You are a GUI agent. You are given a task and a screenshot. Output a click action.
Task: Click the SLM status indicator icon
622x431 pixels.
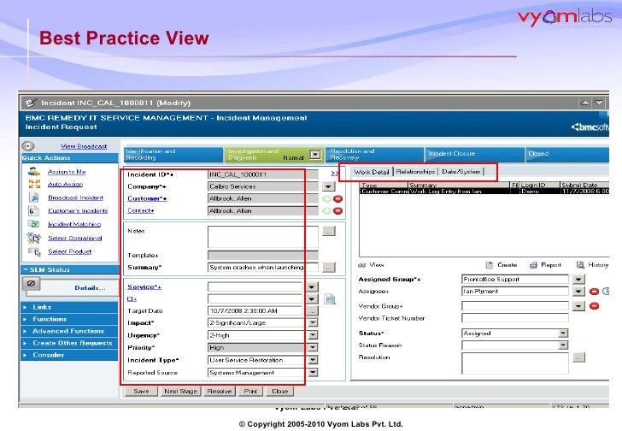click(32, 283)
